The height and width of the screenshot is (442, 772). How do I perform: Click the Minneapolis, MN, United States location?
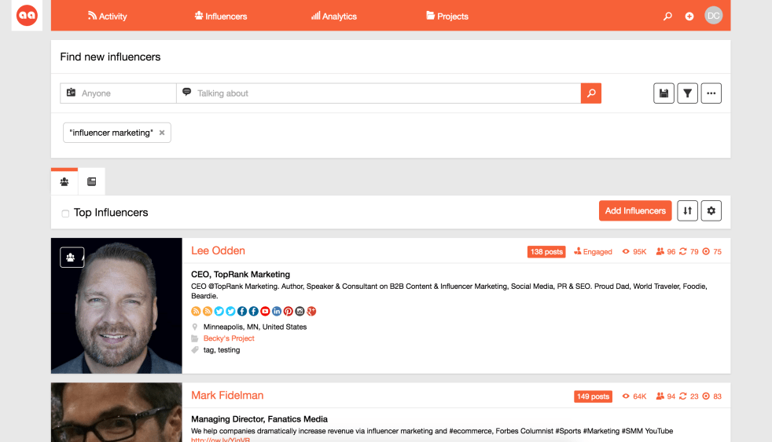pyautogui.click(x=255, y=327)
